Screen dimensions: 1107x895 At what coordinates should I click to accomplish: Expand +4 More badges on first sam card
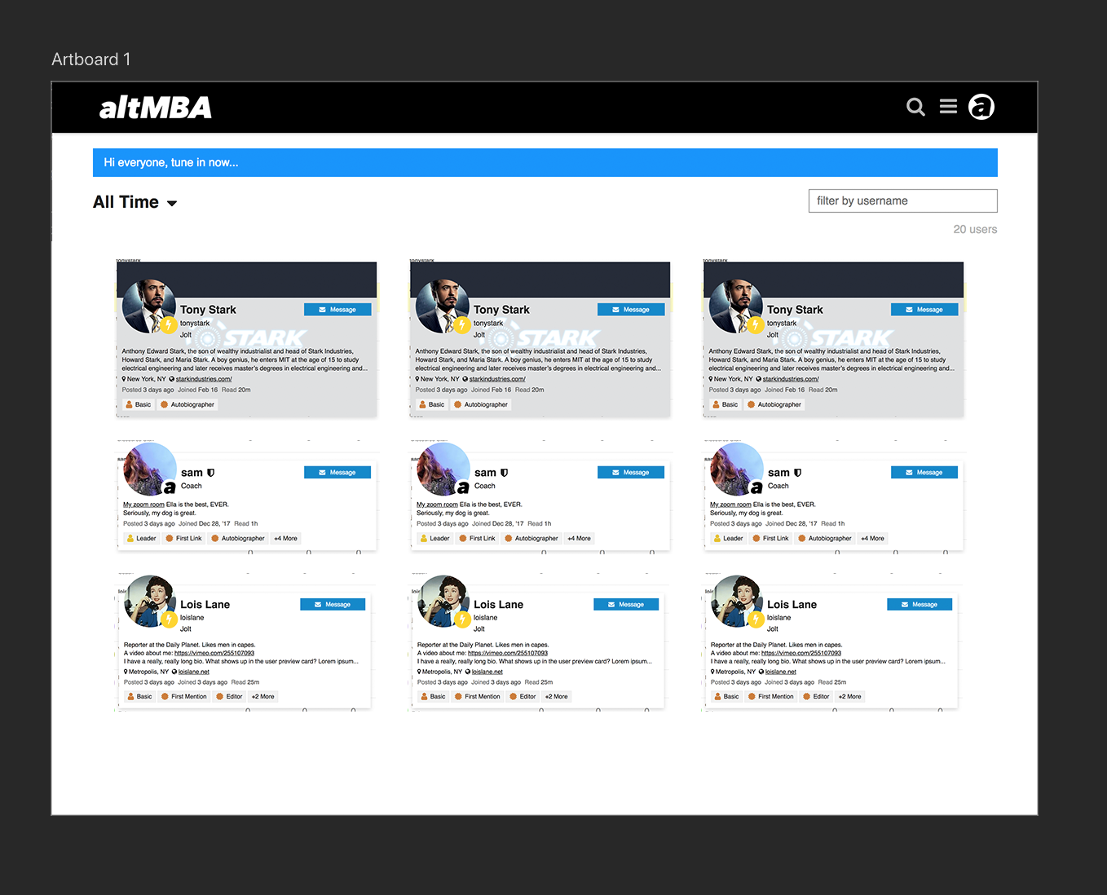(x=285, y=539)
